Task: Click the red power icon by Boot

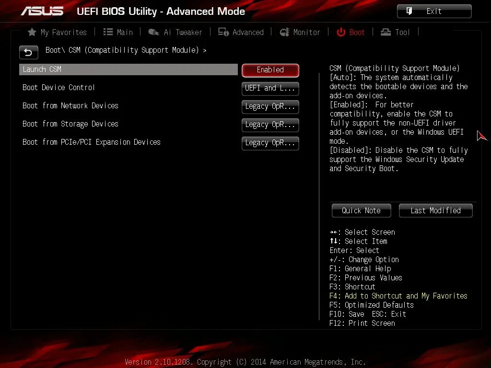Action: point(341,32)
